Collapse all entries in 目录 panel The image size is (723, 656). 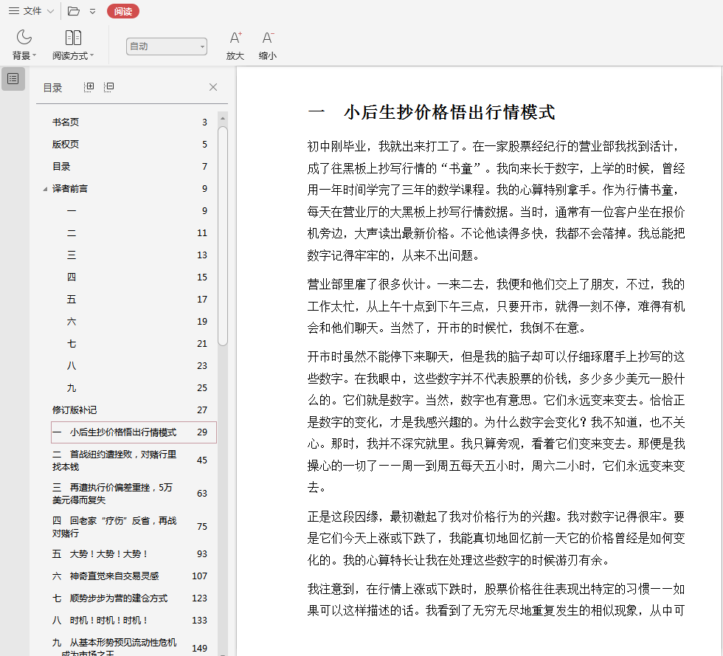108,87
